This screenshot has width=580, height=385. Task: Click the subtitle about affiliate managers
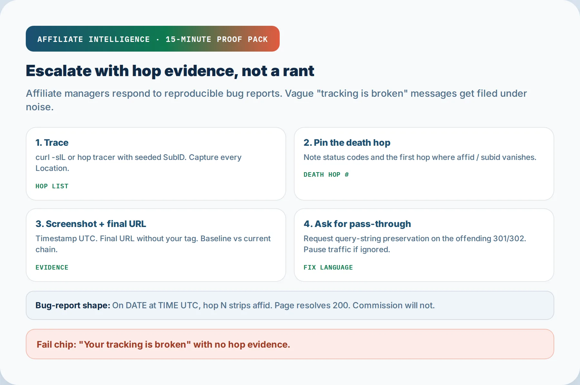(276, 100)
